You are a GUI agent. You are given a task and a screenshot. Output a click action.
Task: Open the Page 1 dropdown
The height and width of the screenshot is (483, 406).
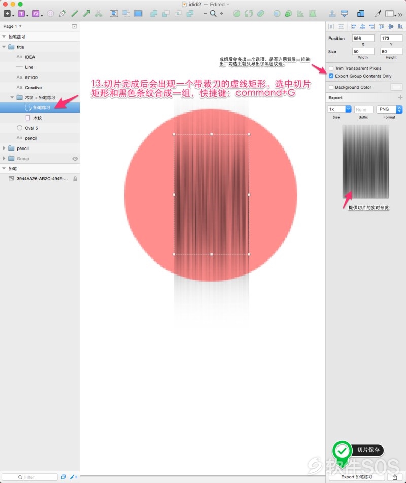click(12, 26)
